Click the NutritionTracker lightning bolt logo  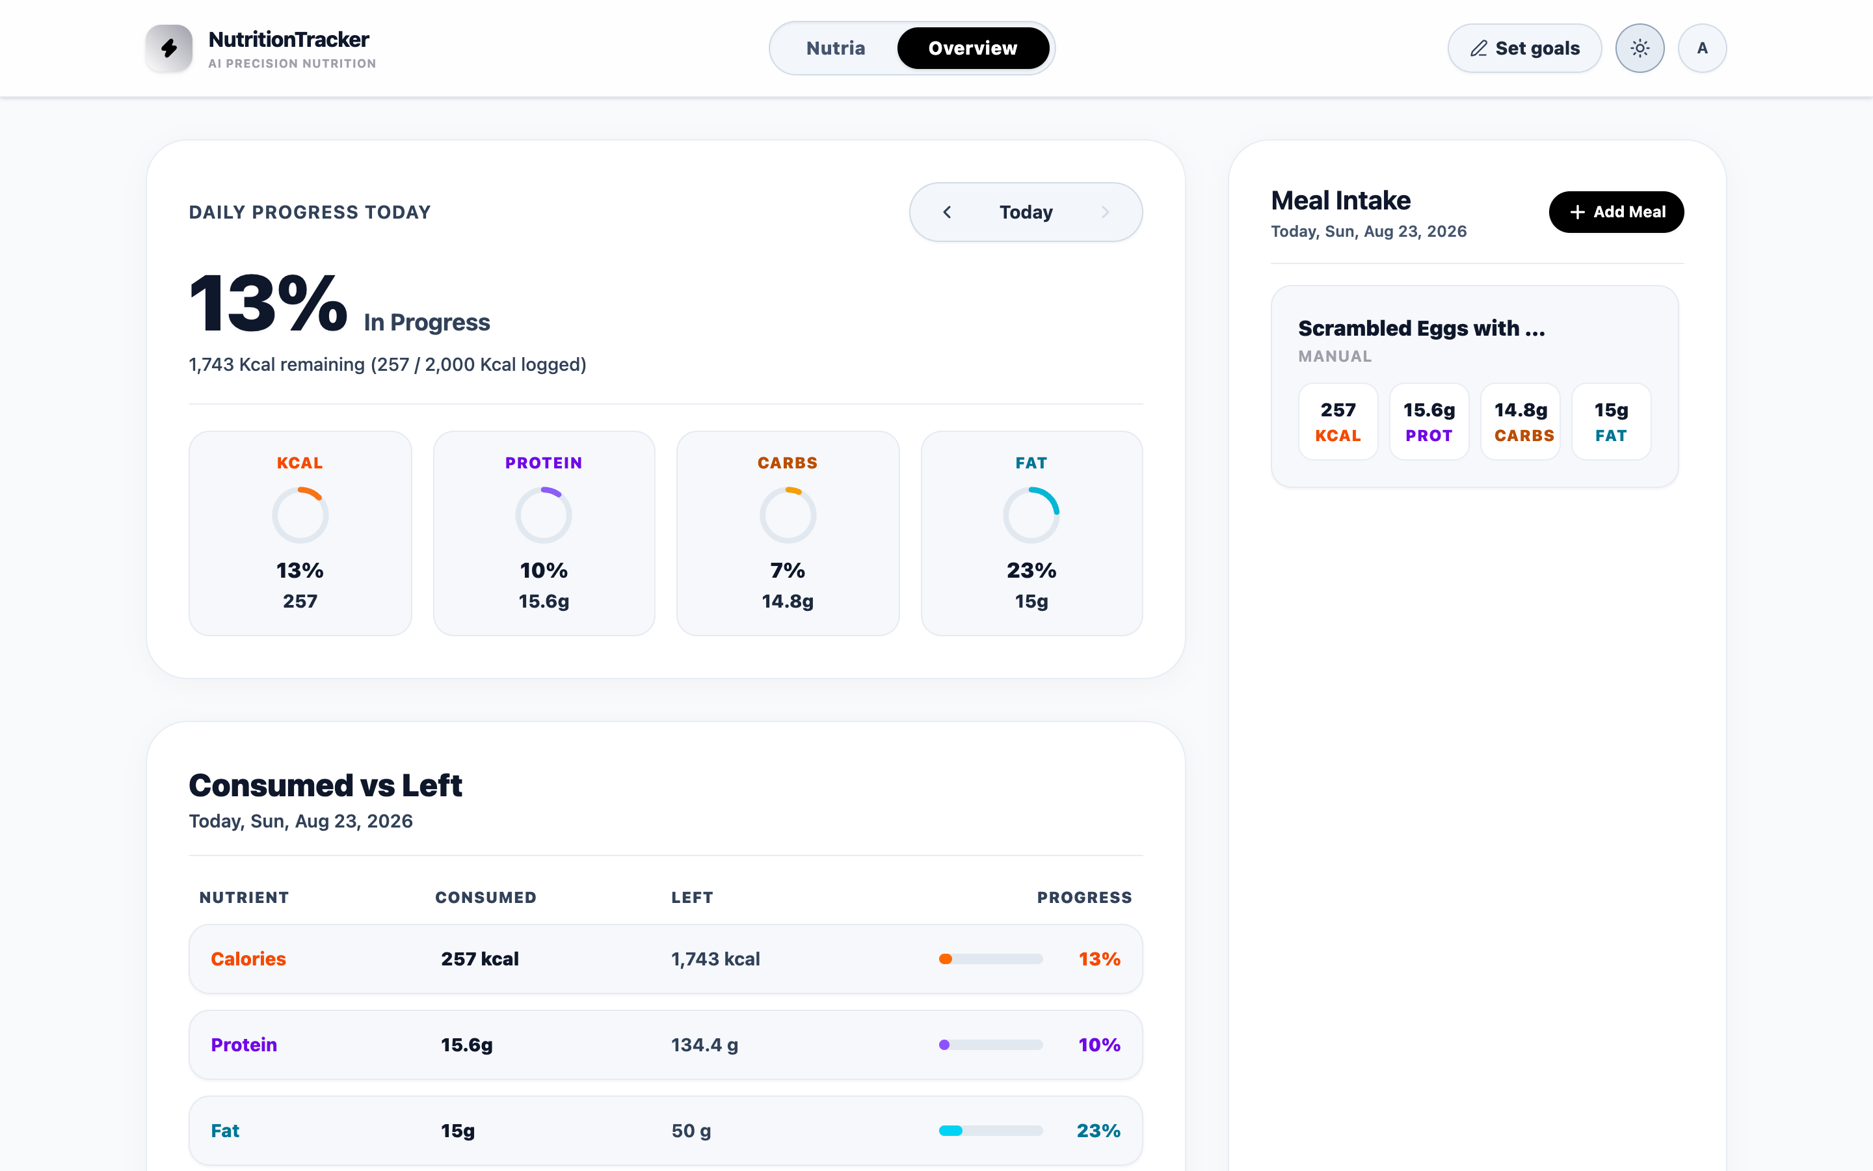(x=168, y=48)
